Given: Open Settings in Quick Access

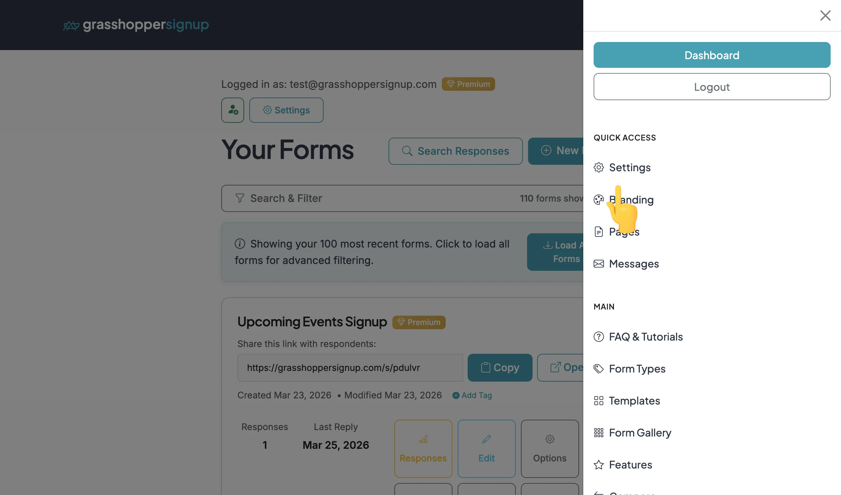Looking at the screenshot, I should point(629,168).
